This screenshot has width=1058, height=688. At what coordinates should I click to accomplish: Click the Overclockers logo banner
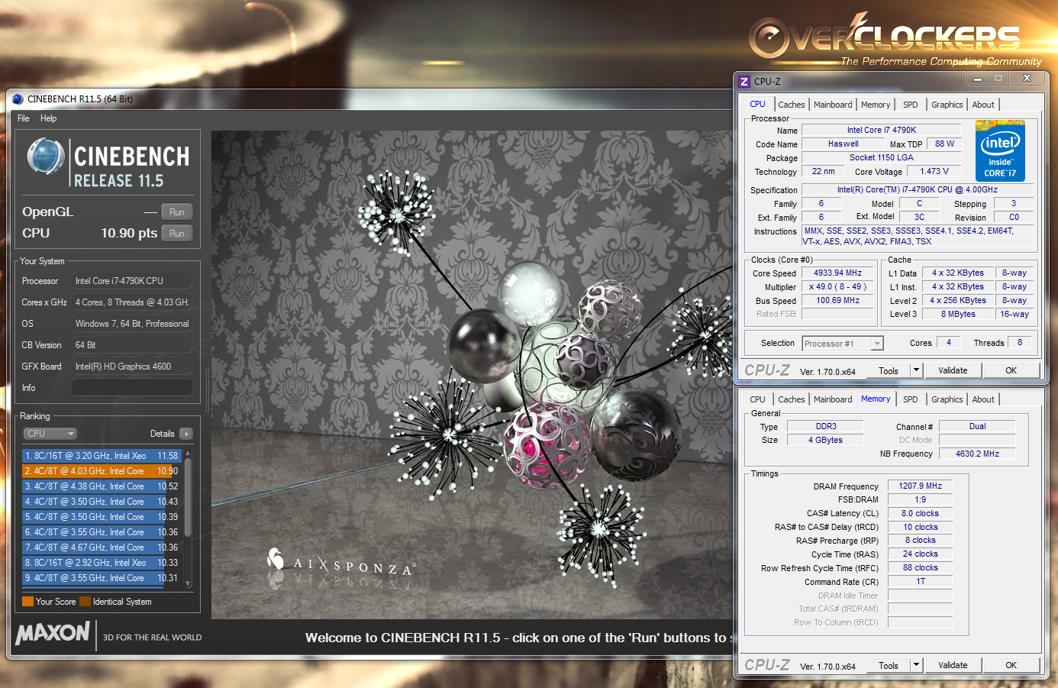(895, 40)
